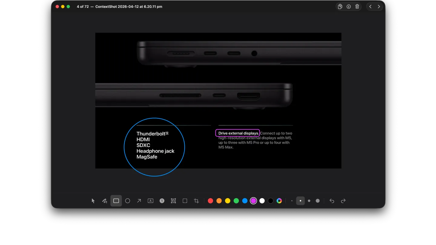Select the pointer selection tool
436x245 pixels.
click(x=93, y=201)
